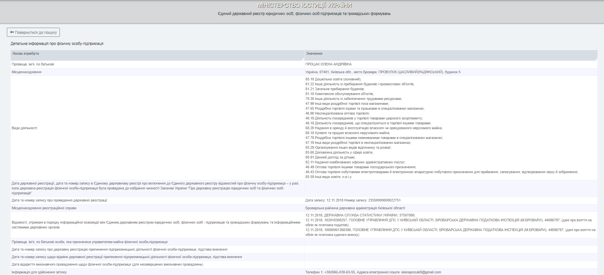Screen dimensions: 604x275
Task: Click the Повернутися до пошуку button
Action: [33, 32]
